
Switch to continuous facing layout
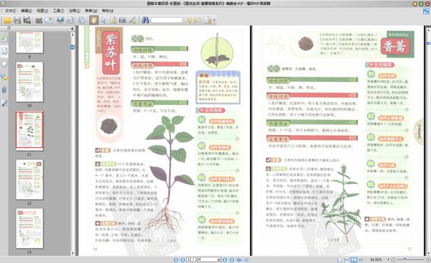point(361,259)
